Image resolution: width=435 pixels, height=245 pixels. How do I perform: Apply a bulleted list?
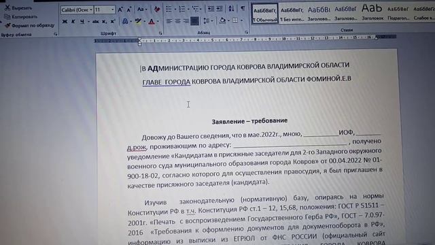[169, 9]
